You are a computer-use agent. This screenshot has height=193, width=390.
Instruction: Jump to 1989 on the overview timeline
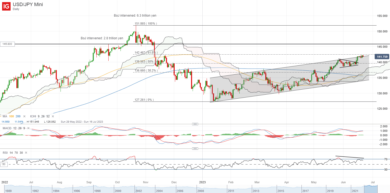click(9, 190)
